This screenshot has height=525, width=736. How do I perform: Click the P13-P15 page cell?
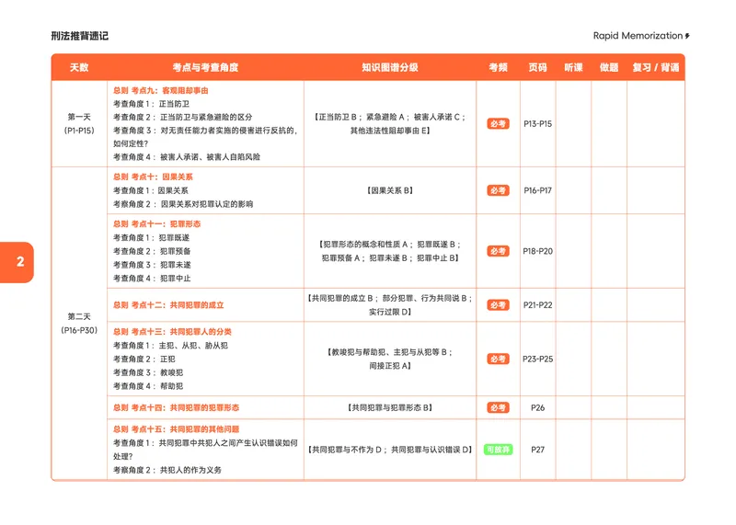pyautogui.click(x=537, y=124)
